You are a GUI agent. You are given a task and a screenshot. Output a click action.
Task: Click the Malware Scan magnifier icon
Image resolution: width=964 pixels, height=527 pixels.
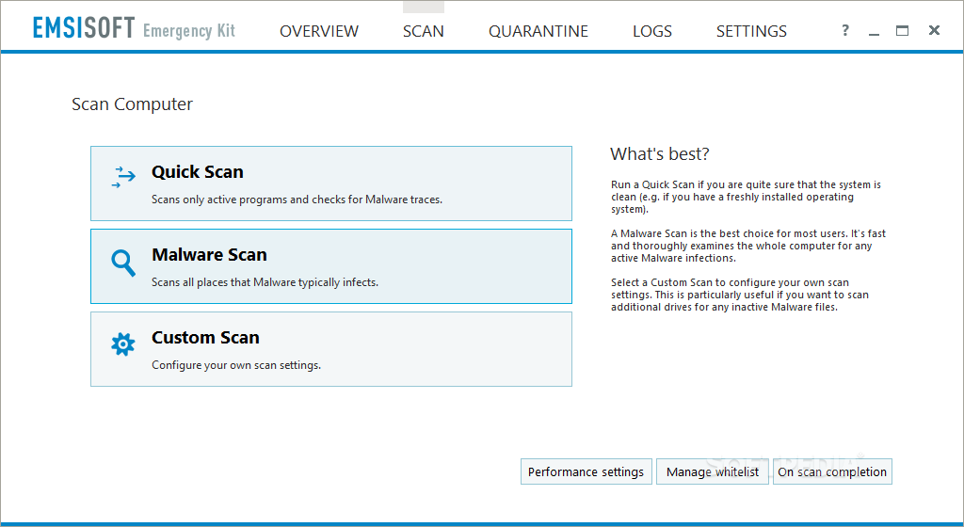pyautogui.click(x=123, y=263)
